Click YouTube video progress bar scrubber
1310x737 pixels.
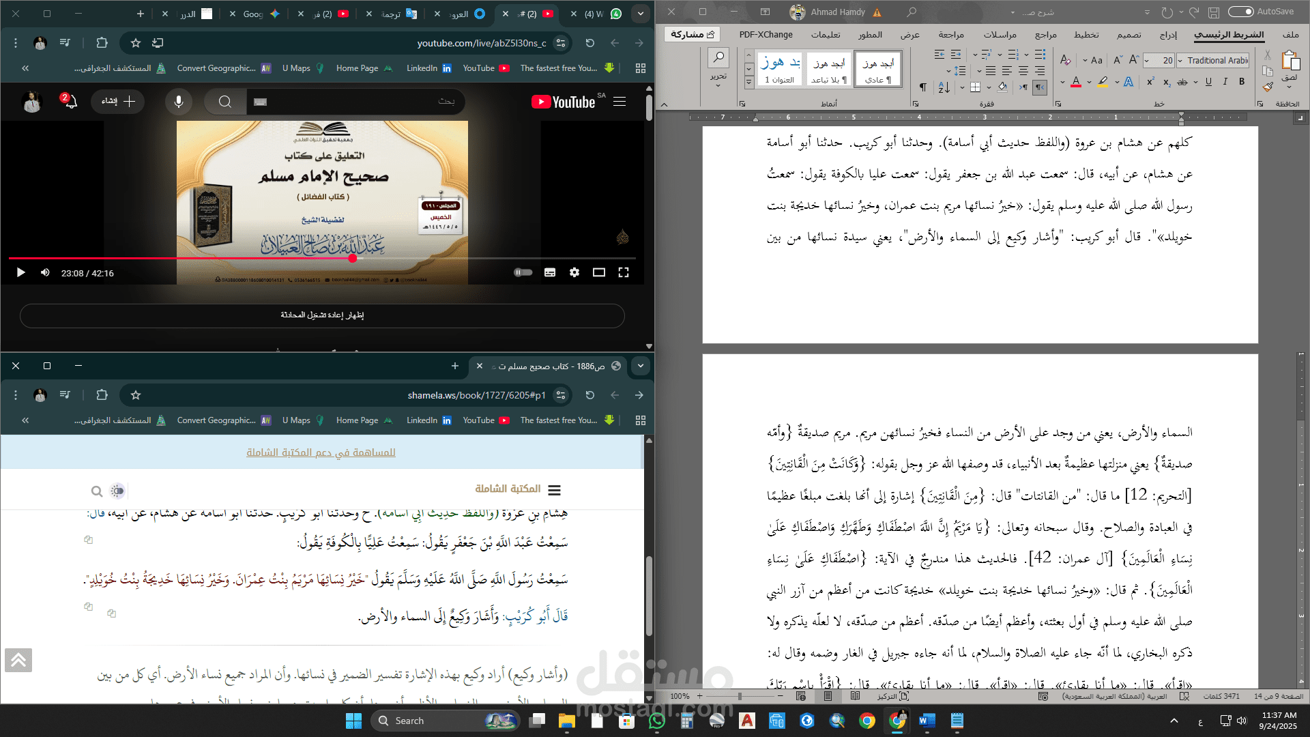(353, 258)
